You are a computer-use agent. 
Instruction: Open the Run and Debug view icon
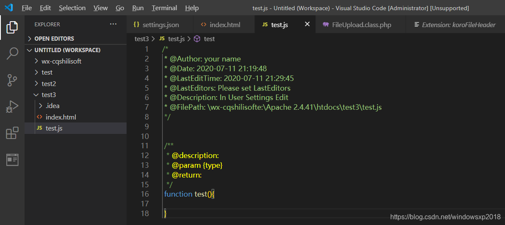12,107
